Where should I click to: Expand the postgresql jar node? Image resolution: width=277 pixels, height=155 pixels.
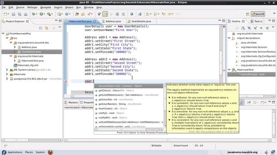pyautogui.click(x=7, y=79)
